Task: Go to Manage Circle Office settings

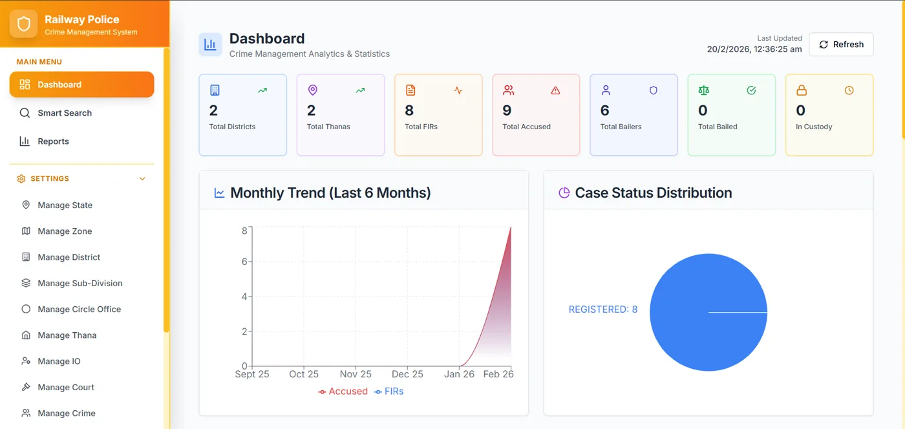Action: click(81, 309)
